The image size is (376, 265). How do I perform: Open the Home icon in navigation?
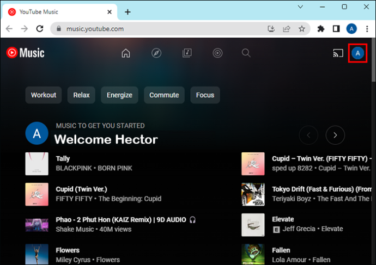(126, 53)
